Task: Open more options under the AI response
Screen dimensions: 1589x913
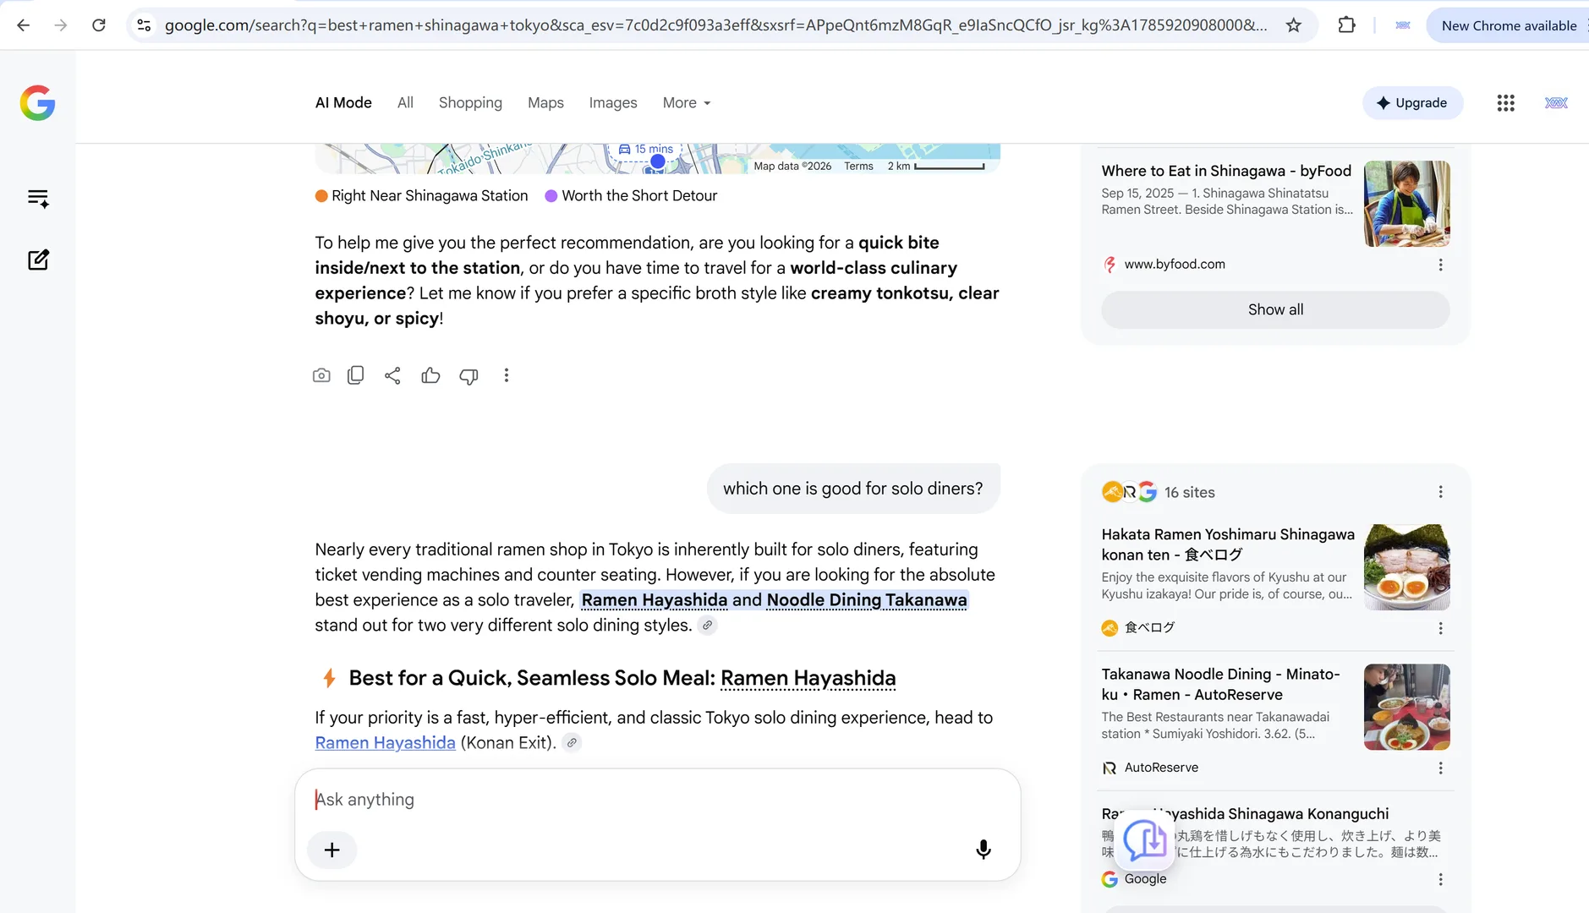Action: 507,375
